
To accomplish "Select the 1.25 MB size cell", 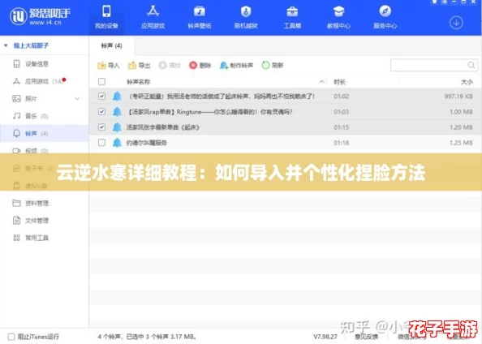I will click(461, 143).
